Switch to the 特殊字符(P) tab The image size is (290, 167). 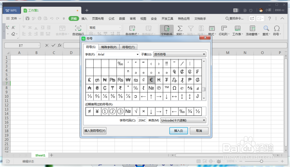[x=109, y=47]
